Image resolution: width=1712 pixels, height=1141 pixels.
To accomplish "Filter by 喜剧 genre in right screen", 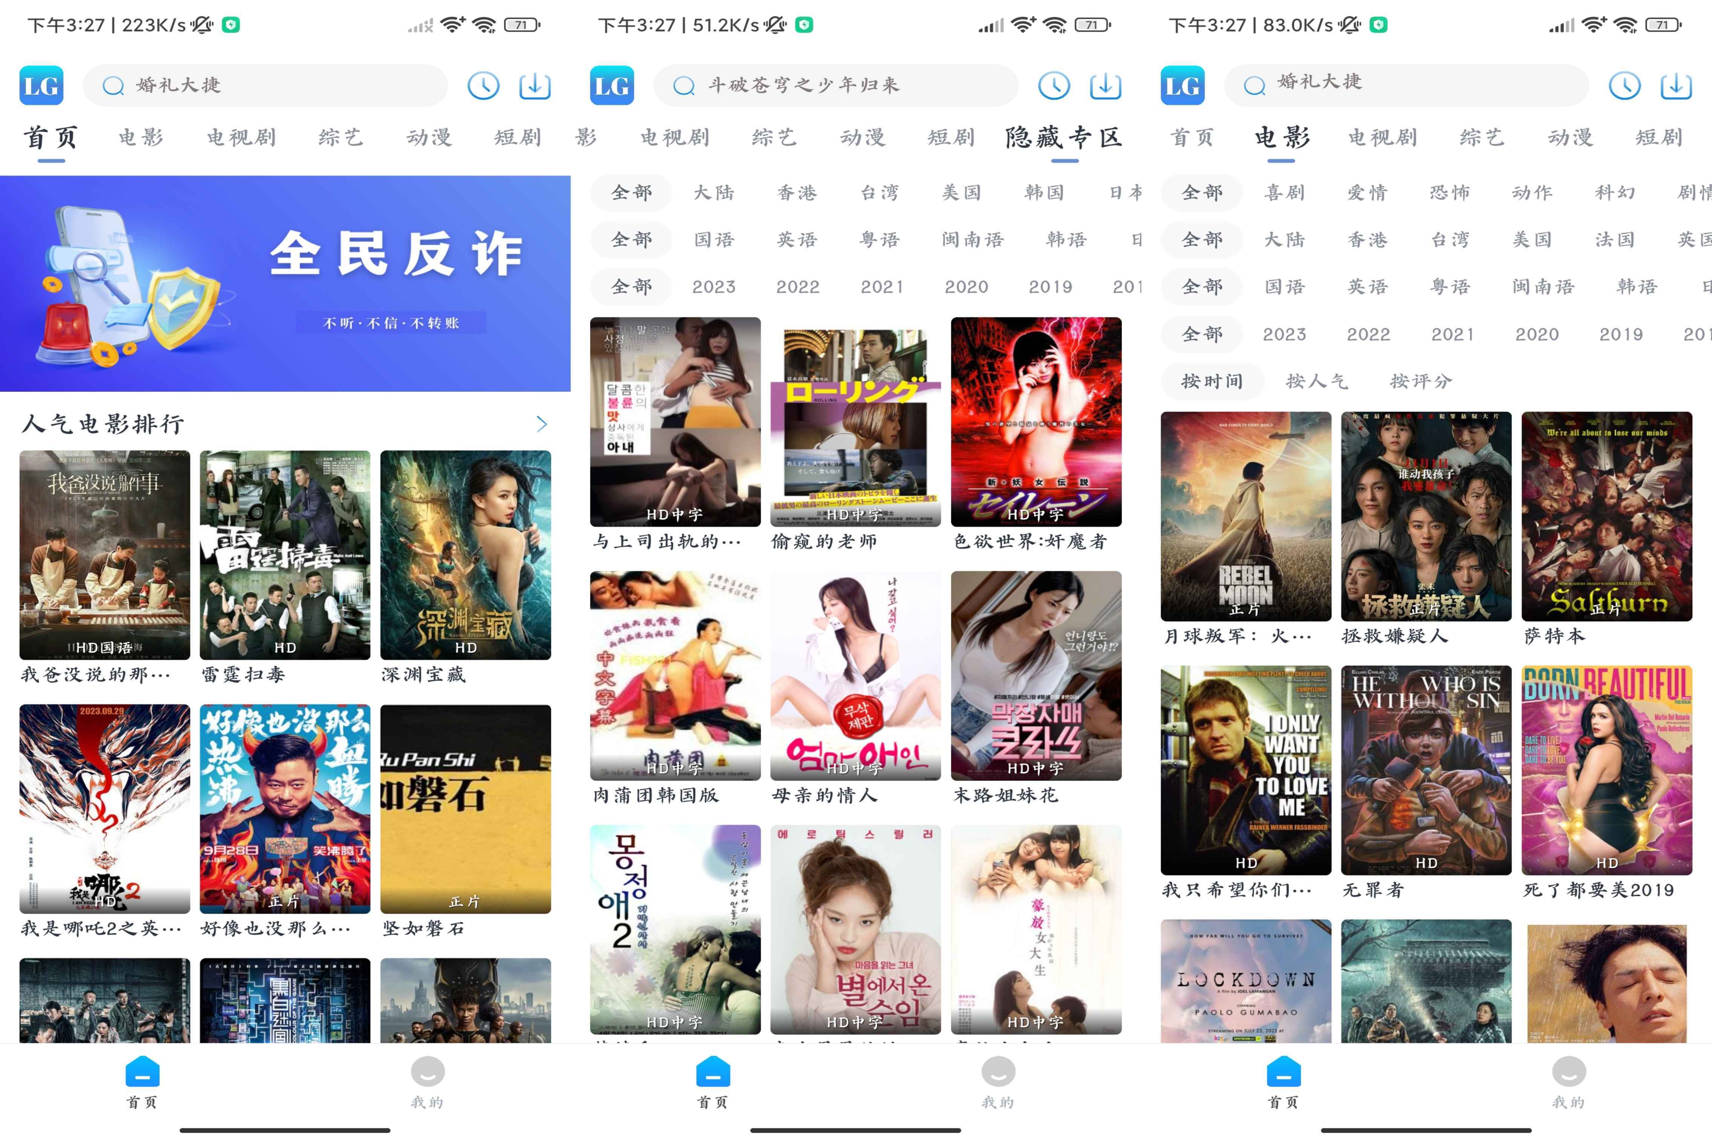I will pyautogui.click(x=1285, y=193).
